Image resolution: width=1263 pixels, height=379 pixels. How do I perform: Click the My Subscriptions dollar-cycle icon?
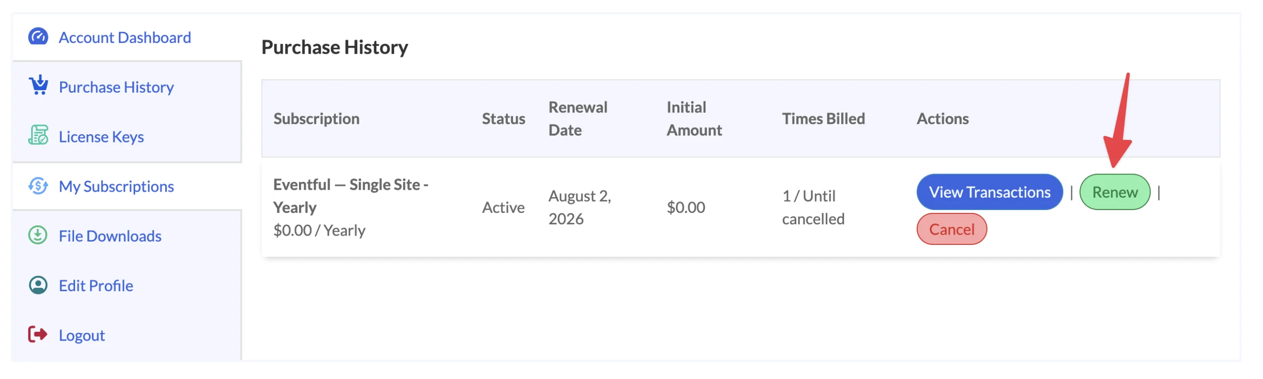[x=38, y=186]
